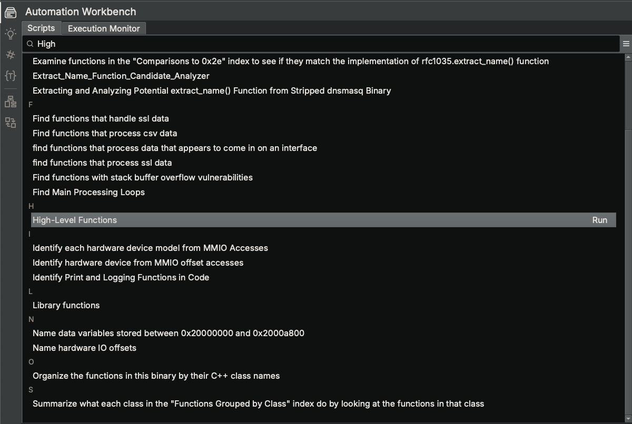Select the Scripts tab
The height and width of the screenshot is (424, 632).
click(x=42, y=28)
